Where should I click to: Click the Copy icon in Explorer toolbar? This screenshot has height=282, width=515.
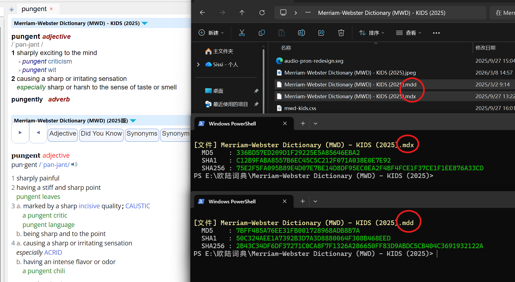pyautogui.click(x=262, y=33)
